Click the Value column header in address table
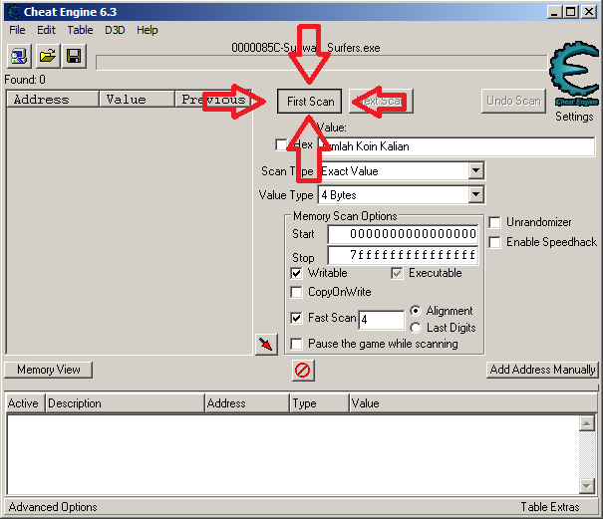This screenshot has width=603, height=519. [x=473, y=403]
